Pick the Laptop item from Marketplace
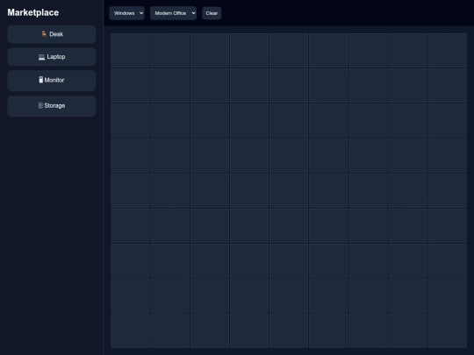 click(x=52, y=57)
